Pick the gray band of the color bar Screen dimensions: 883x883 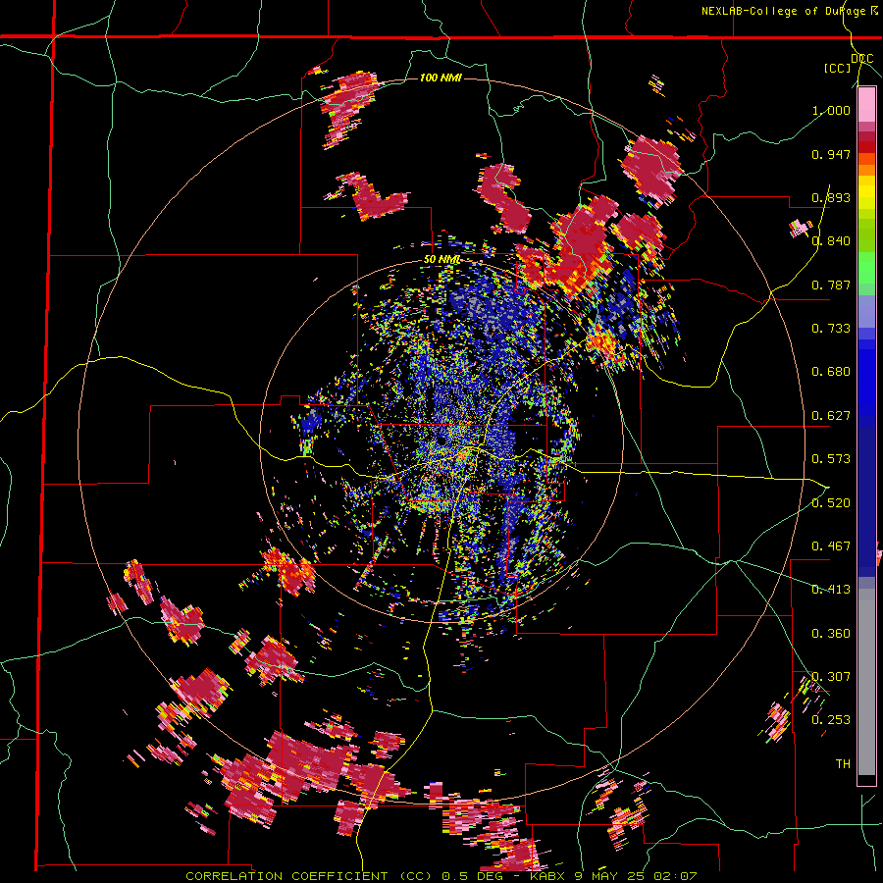point(866,682)
